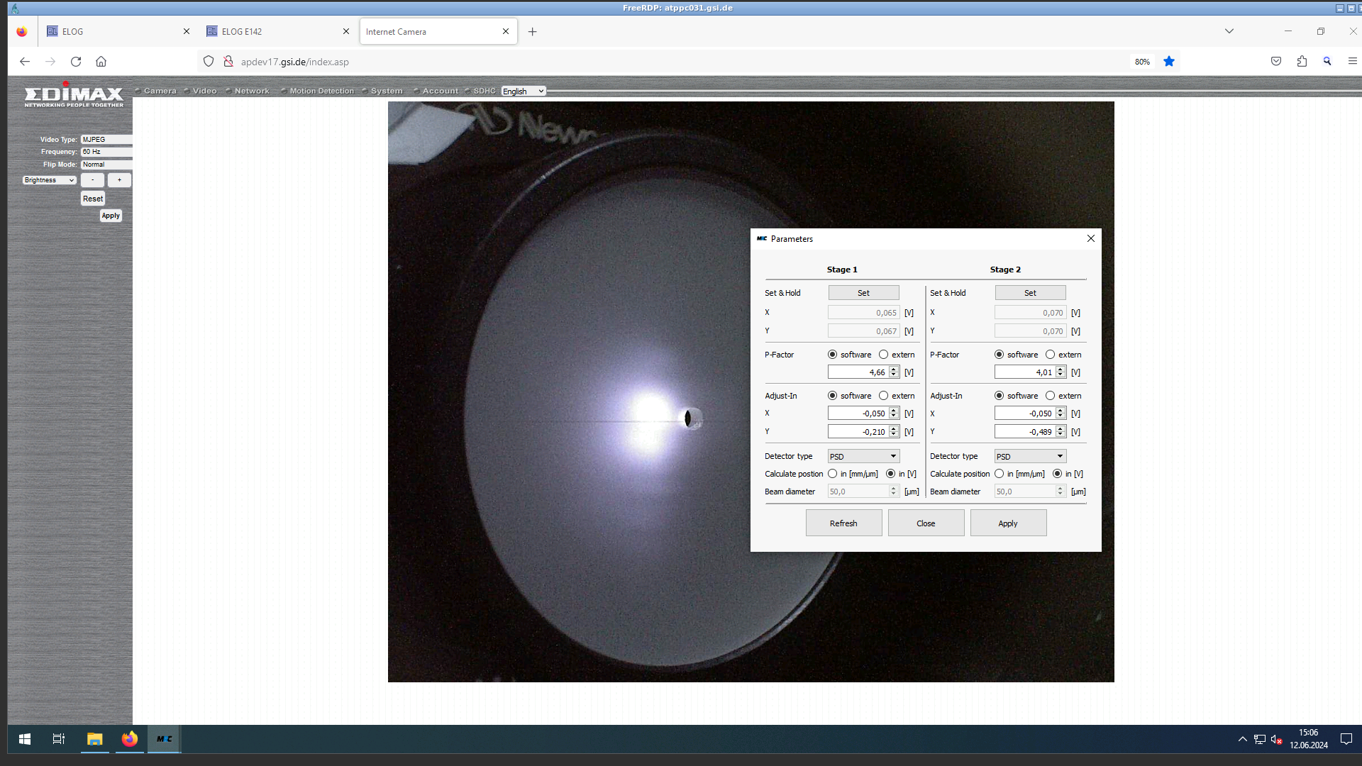Image resolution: width=1362 pixels, height=766 pixels.
Task: Open the SDHC menu
Action: click(x=485, y=91)
